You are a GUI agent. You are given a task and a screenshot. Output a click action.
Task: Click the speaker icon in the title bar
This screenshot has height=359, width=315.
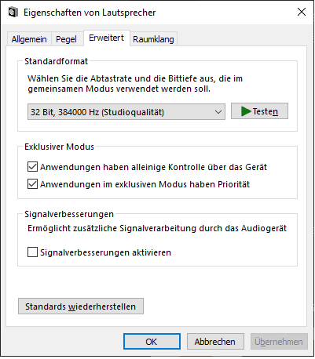click(13, 13)
